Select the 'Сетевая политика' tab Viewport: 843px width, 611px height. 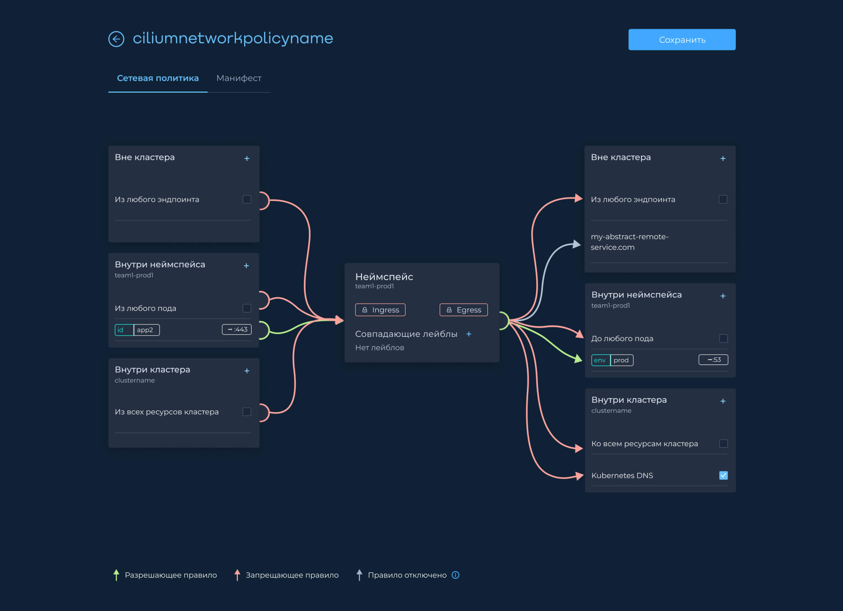[x=158, y=78]
